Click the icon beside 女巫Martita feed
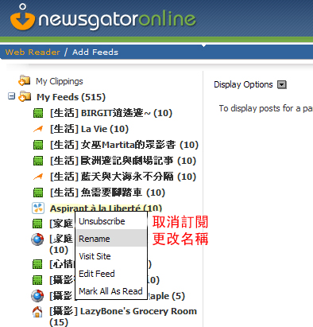 38,145
